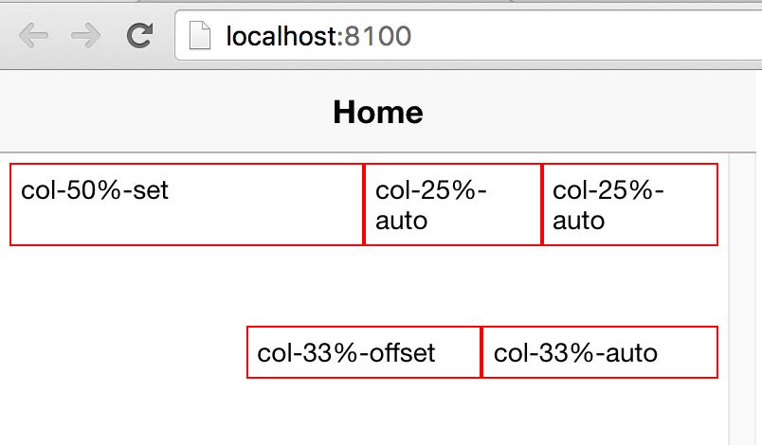Click the empty offset space left of col-33%-offset

click(128, 352)
